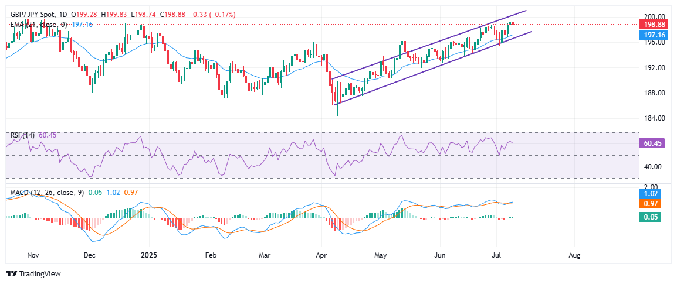Click the red 198.88 current price tag
The height and width of the screenshot is (284, 677).
click(x=654, y=25)
